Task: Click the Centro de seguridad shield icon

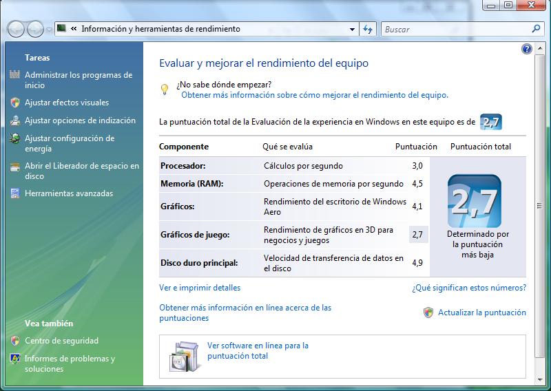Action: pos(15,341)
